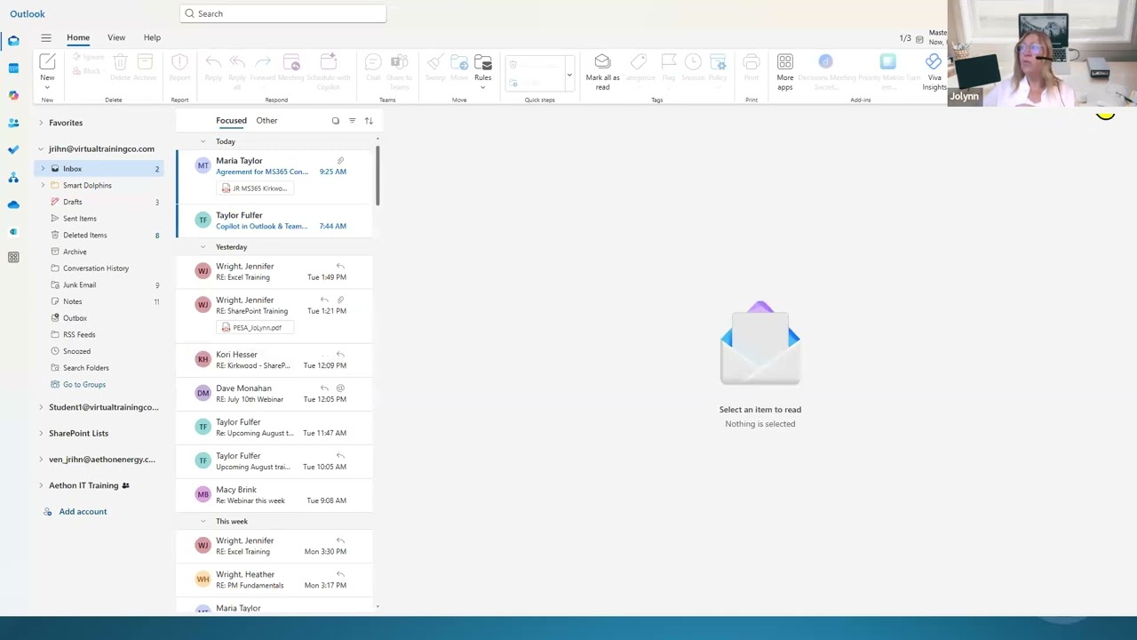Click the Share to Teams icon

click(x=400, y=62)
